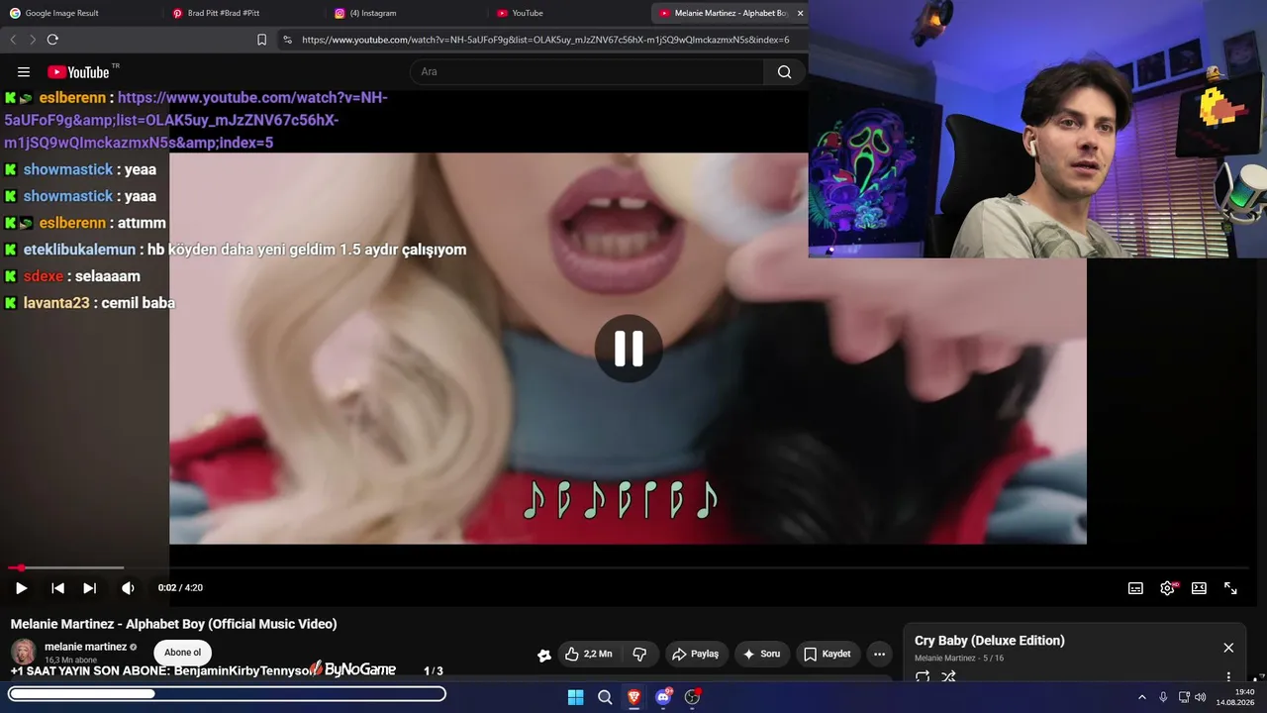Reload the page in the browser toolbar
Viewport: 1267px width, 713px height.
tap(52, 40)
